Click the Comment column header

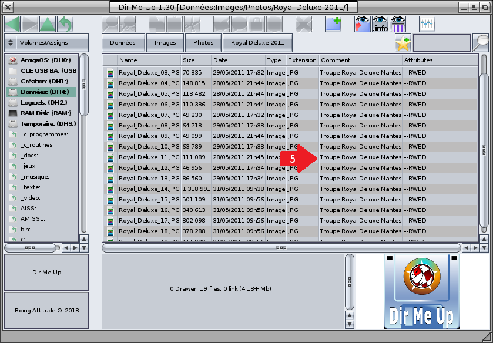[361, 60]
